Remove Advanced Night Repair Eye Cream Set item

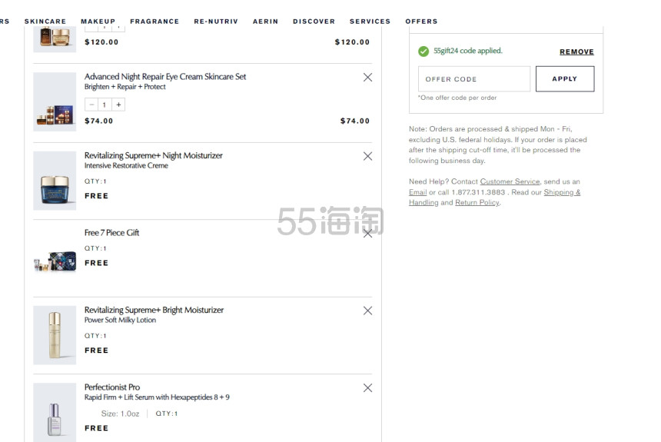click(x=367, y=77)
